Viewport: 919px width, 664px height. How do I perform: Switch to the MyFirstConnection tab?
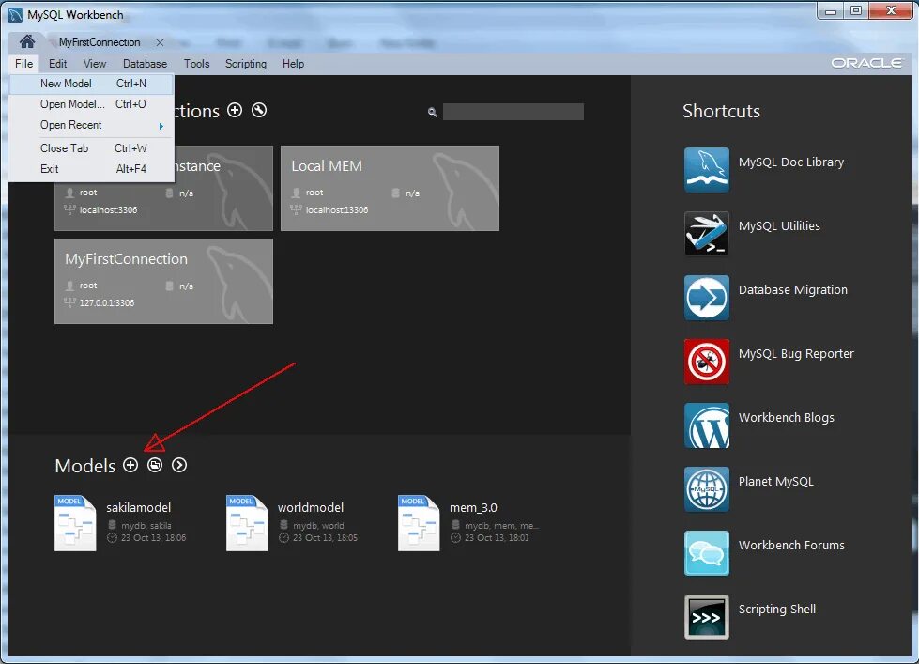tap(100, 42)
